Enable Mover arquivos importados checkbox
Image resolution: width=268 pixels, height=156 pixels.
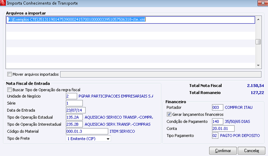tap(9, 74)
